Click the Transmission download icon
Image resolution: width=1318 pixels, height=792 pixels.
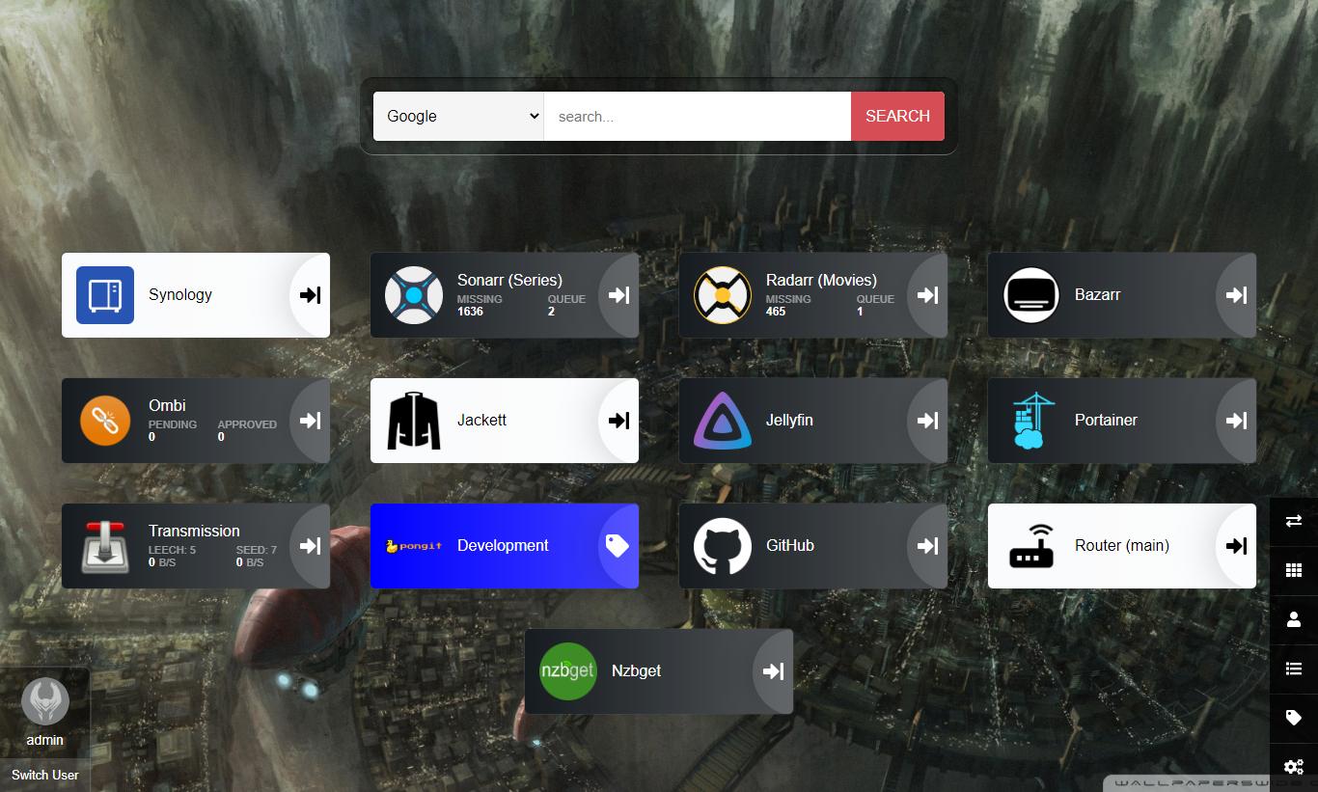tap(105, 546)
